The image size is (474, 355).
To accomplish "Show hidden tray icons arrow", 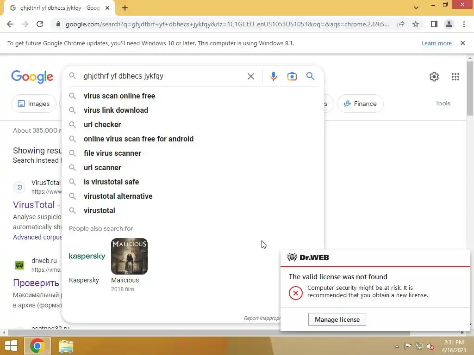I will click(x=397, y=346).
